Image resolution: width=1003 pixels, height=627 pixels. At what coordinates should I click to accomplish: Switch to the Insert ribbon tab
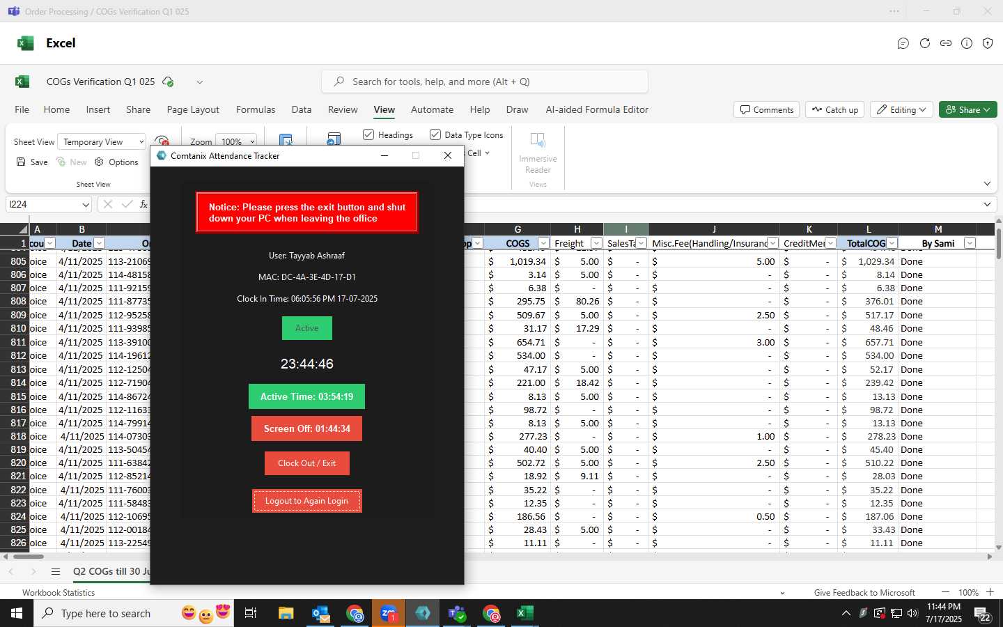coord(98,109)
